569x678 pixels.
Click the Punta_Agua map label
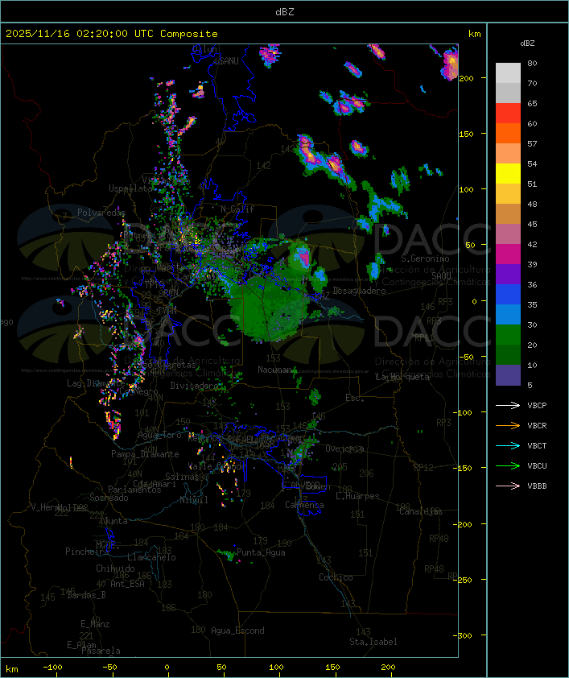click(261, 552)
